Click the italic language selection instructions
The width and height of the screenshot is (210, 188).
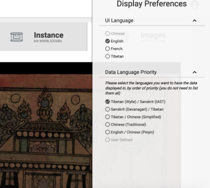[x=151, y=88]
